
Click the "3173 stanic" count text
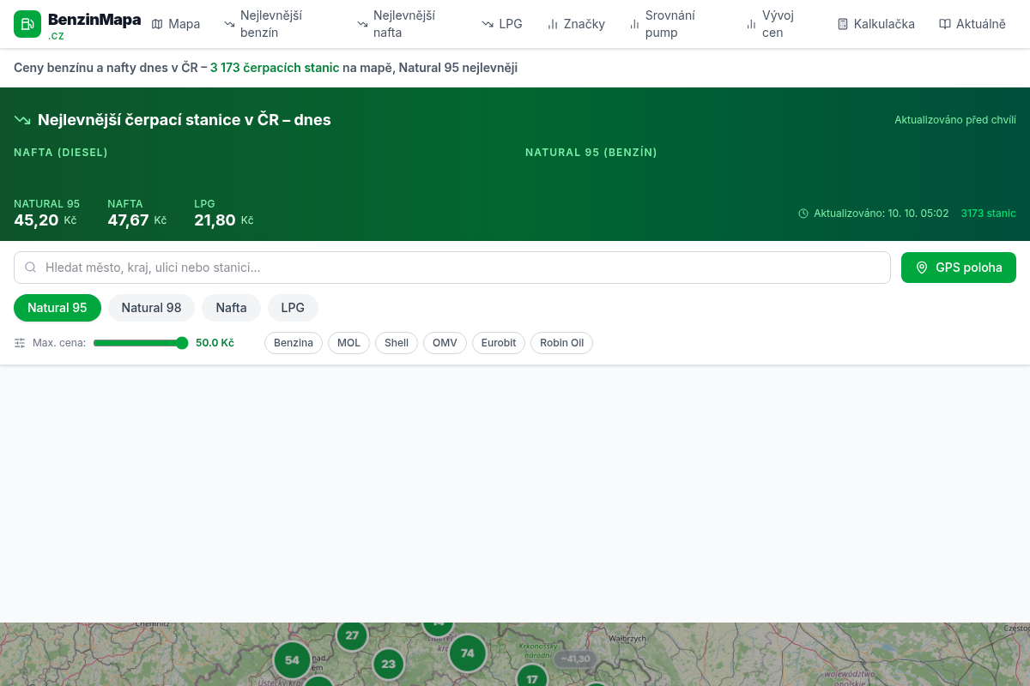click(989, 214)
